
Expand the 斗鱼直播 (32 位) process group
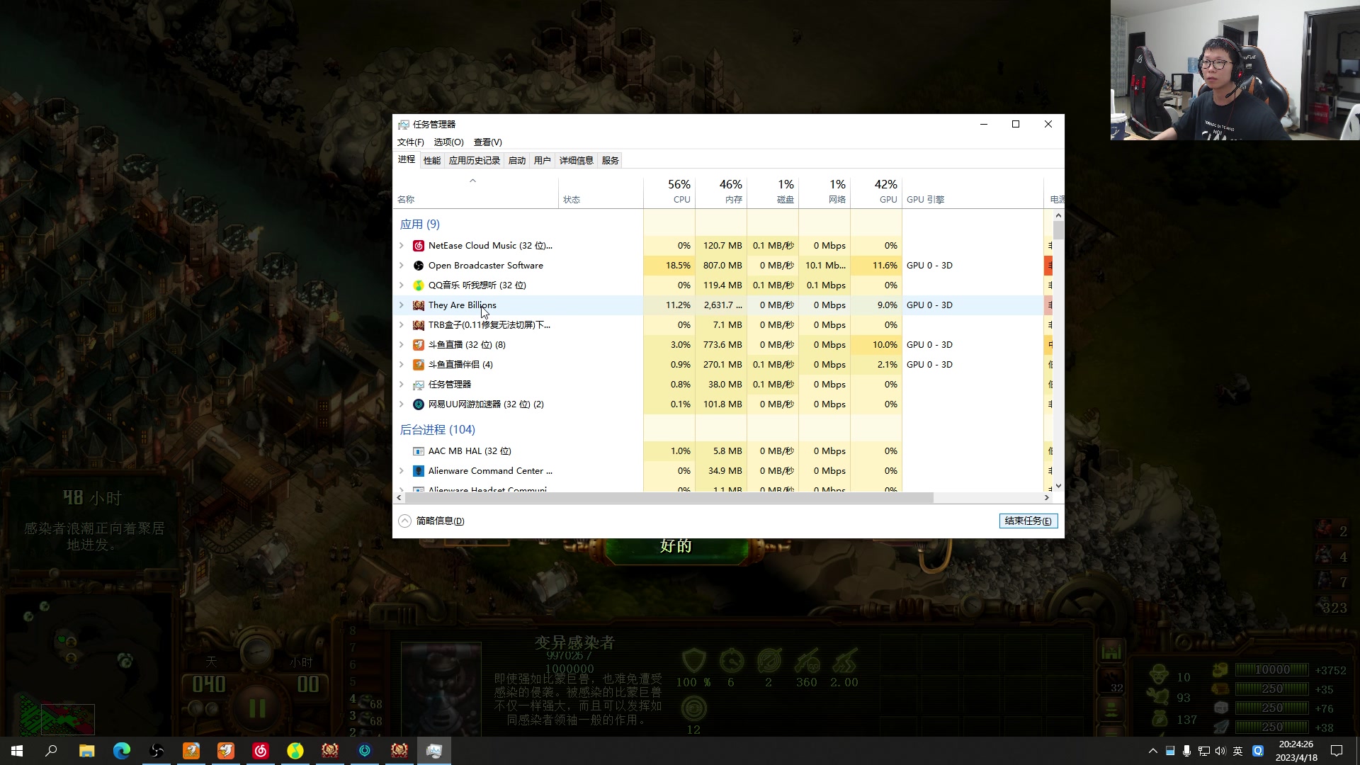[x=402, y=345]
